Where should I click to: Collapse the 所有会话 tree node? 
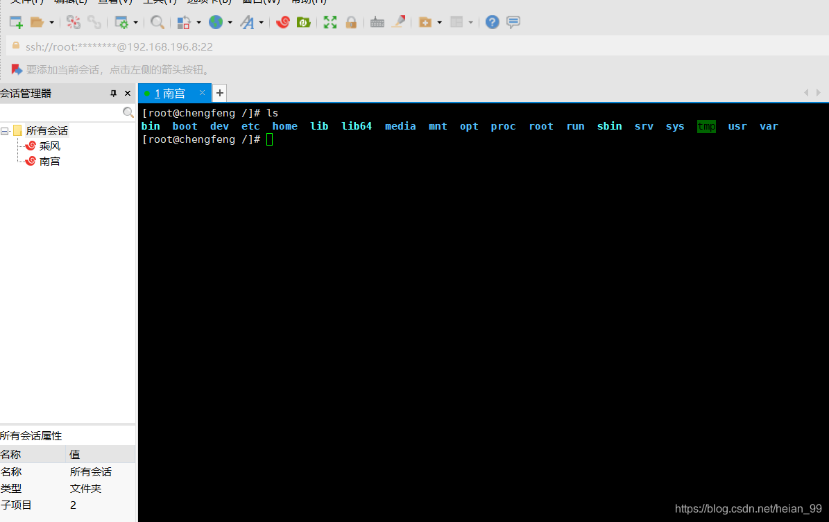tap(5, 131)
